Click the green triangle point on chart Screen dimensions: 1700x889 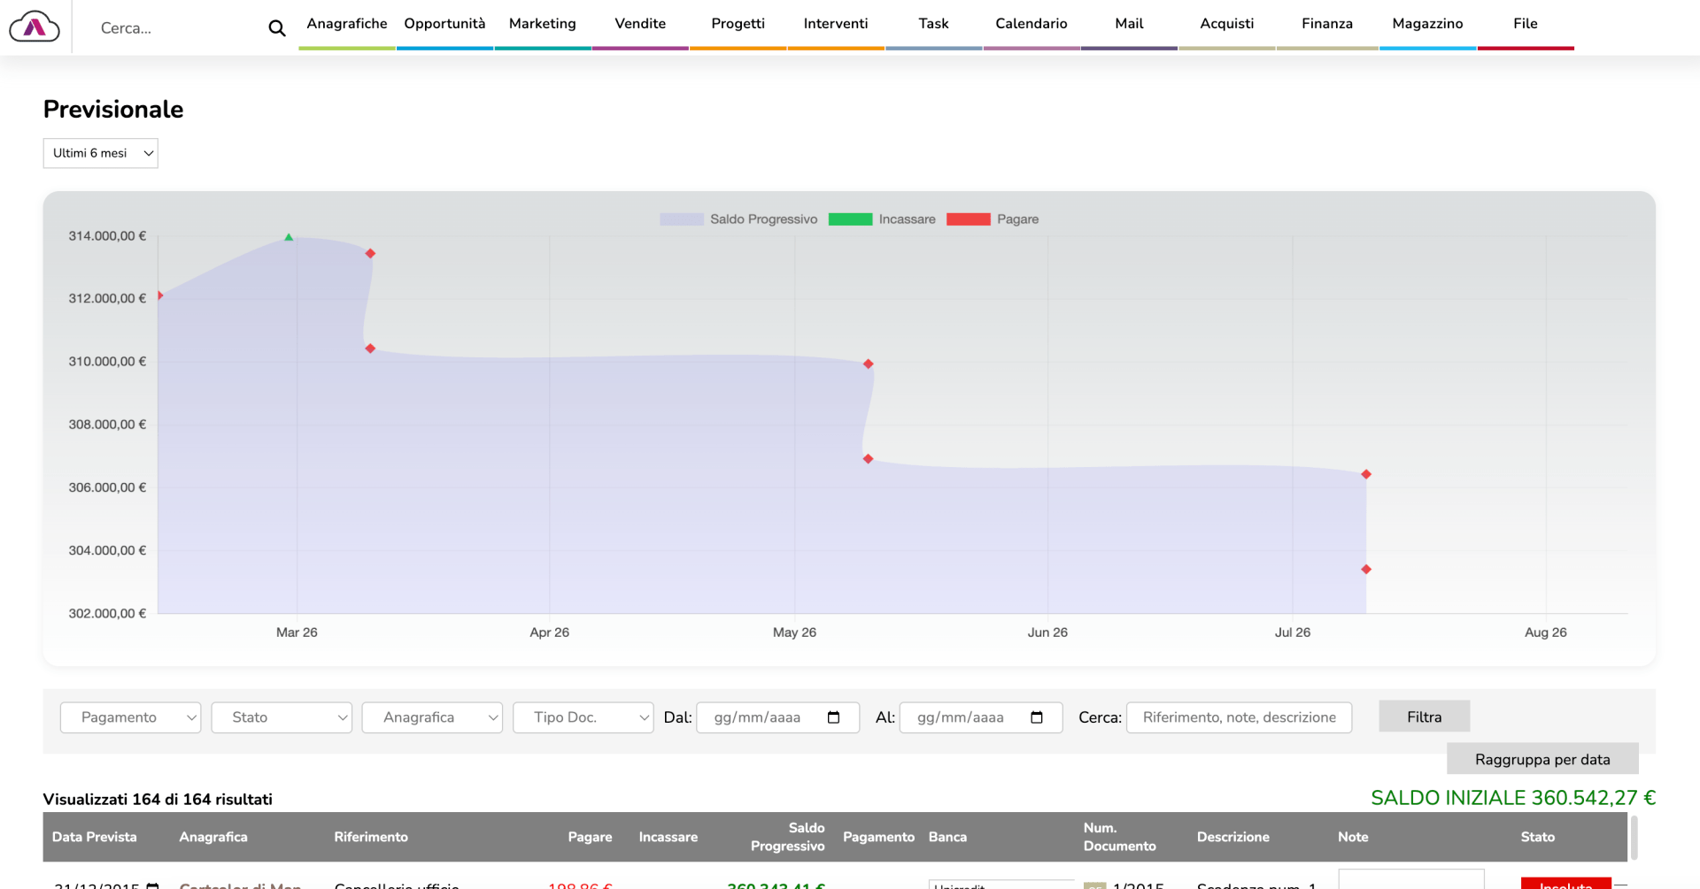tap(289, 237)
